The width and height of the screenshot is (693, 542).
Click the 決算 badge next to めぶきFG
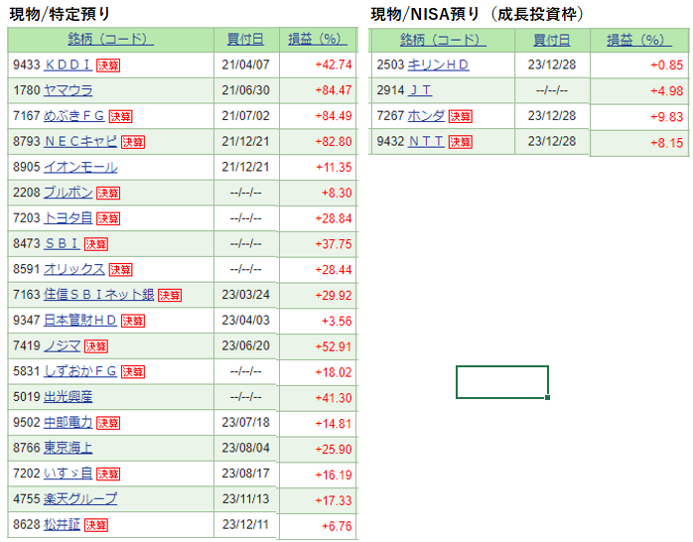point(121,116)
